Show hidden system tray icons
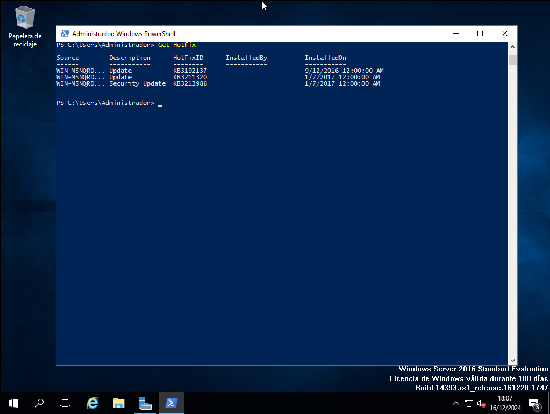Viewport: 550px width, 414px height. pos(455,403)
